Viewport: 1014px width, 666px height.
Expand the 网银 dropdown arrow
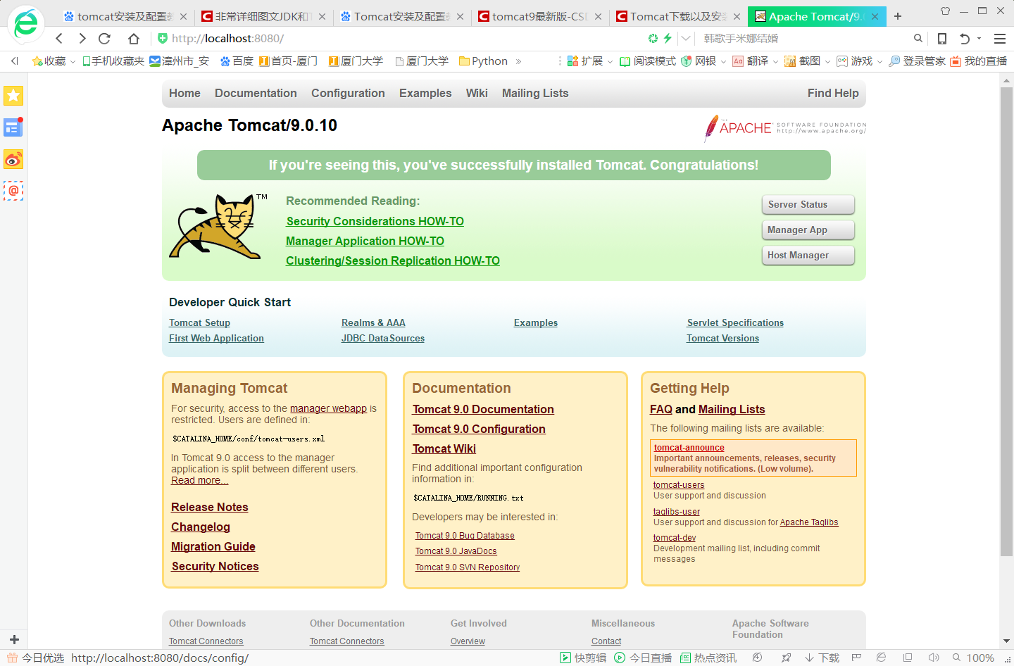click(x=723, y=62)
